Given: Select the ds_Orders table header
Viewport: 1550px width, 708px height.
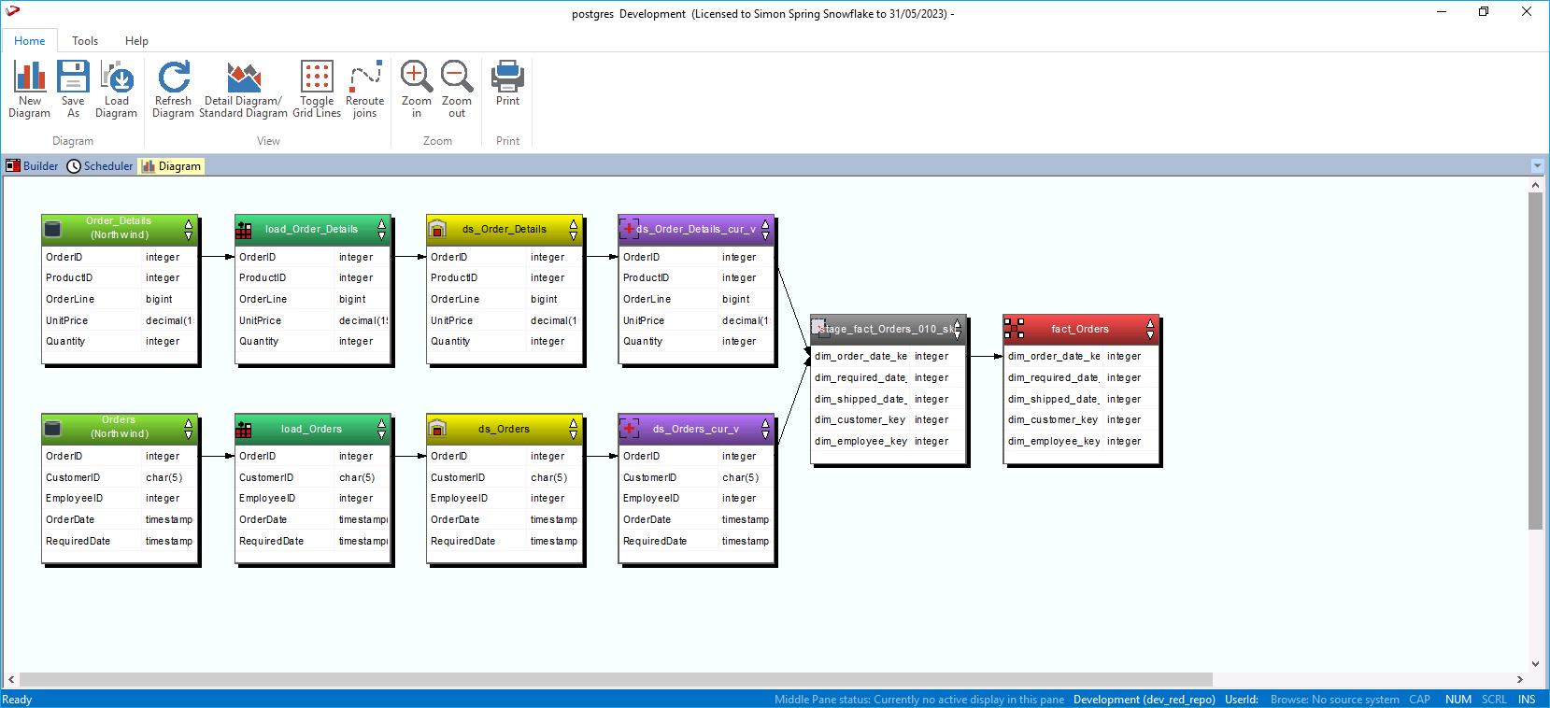Looking at the screenshot, I should click(505, 429).
